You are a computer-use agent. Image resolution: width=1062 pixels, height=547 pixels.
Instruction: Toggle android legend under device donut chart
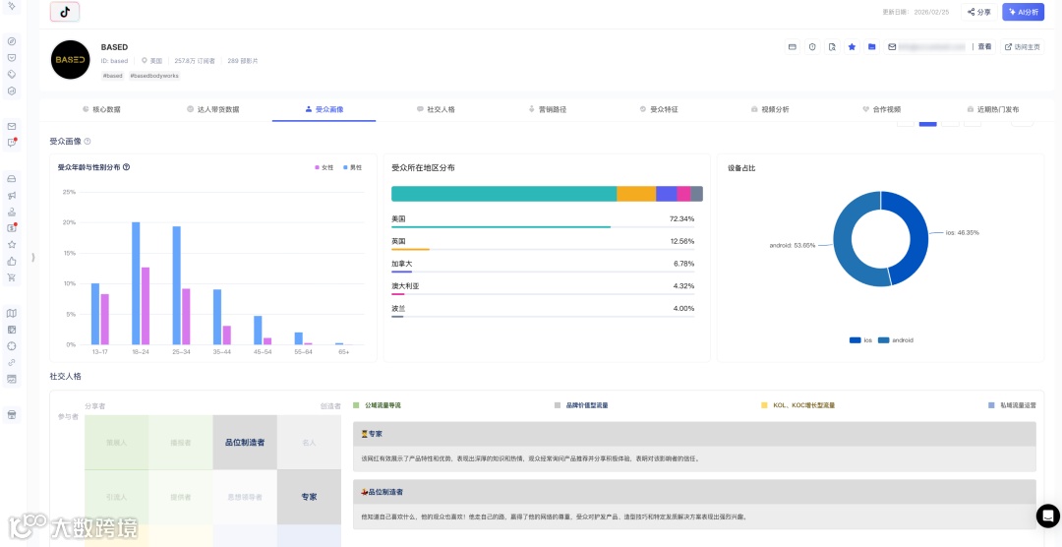coord(896,340)
